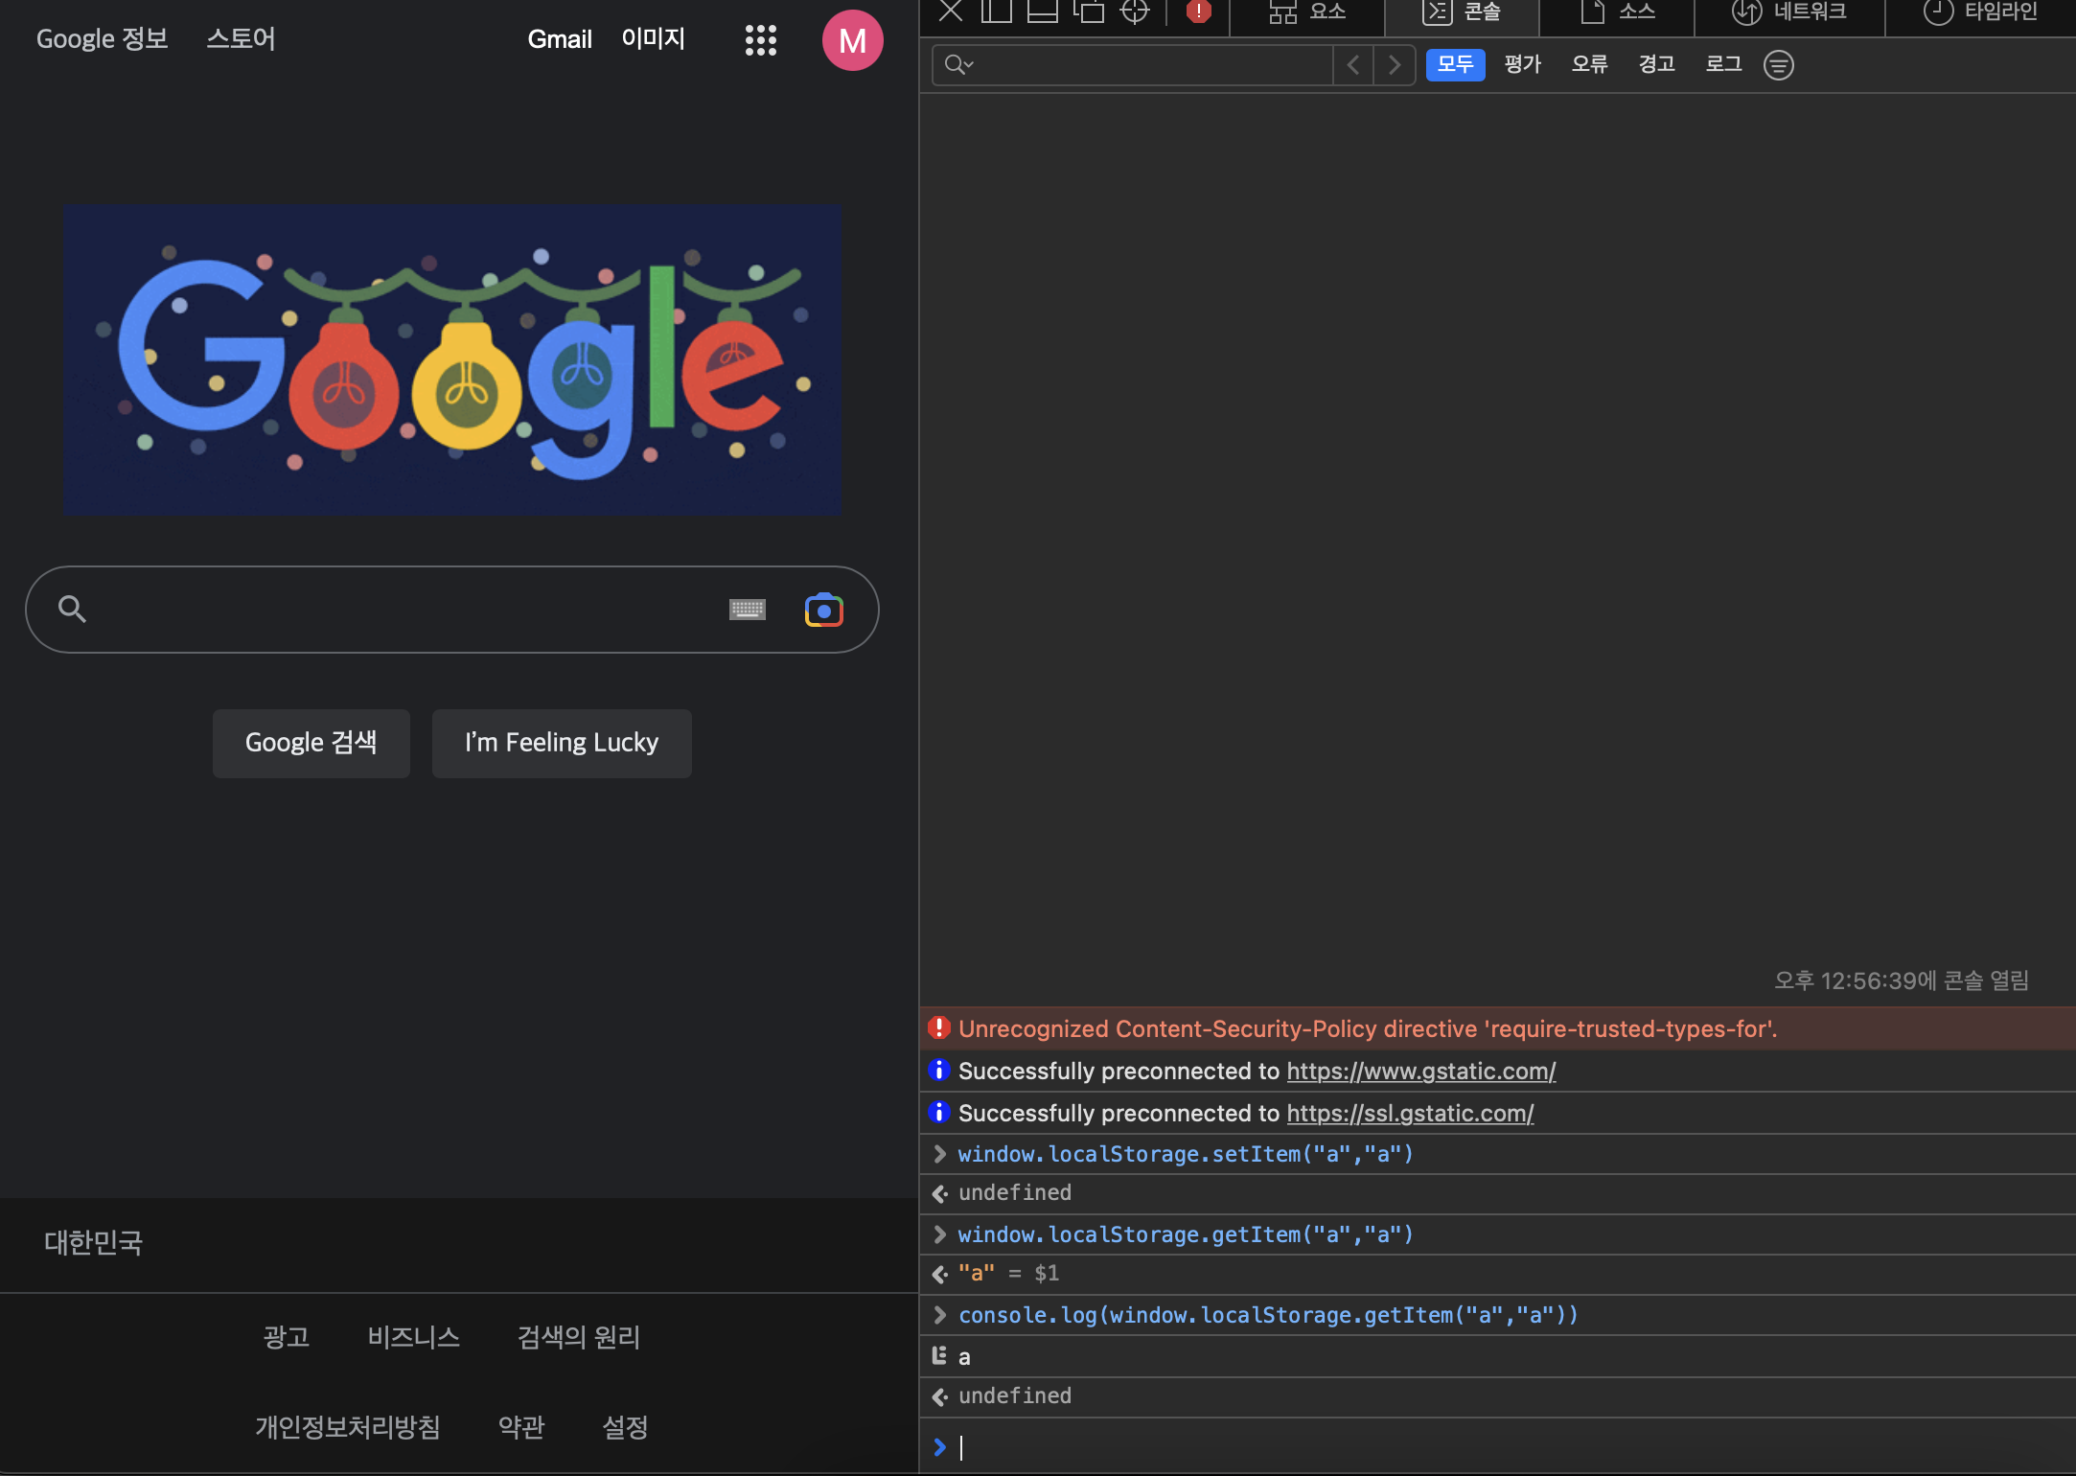Open the circular console filter options menu
The image size is (2076, 1476).
click(1778, 65)
